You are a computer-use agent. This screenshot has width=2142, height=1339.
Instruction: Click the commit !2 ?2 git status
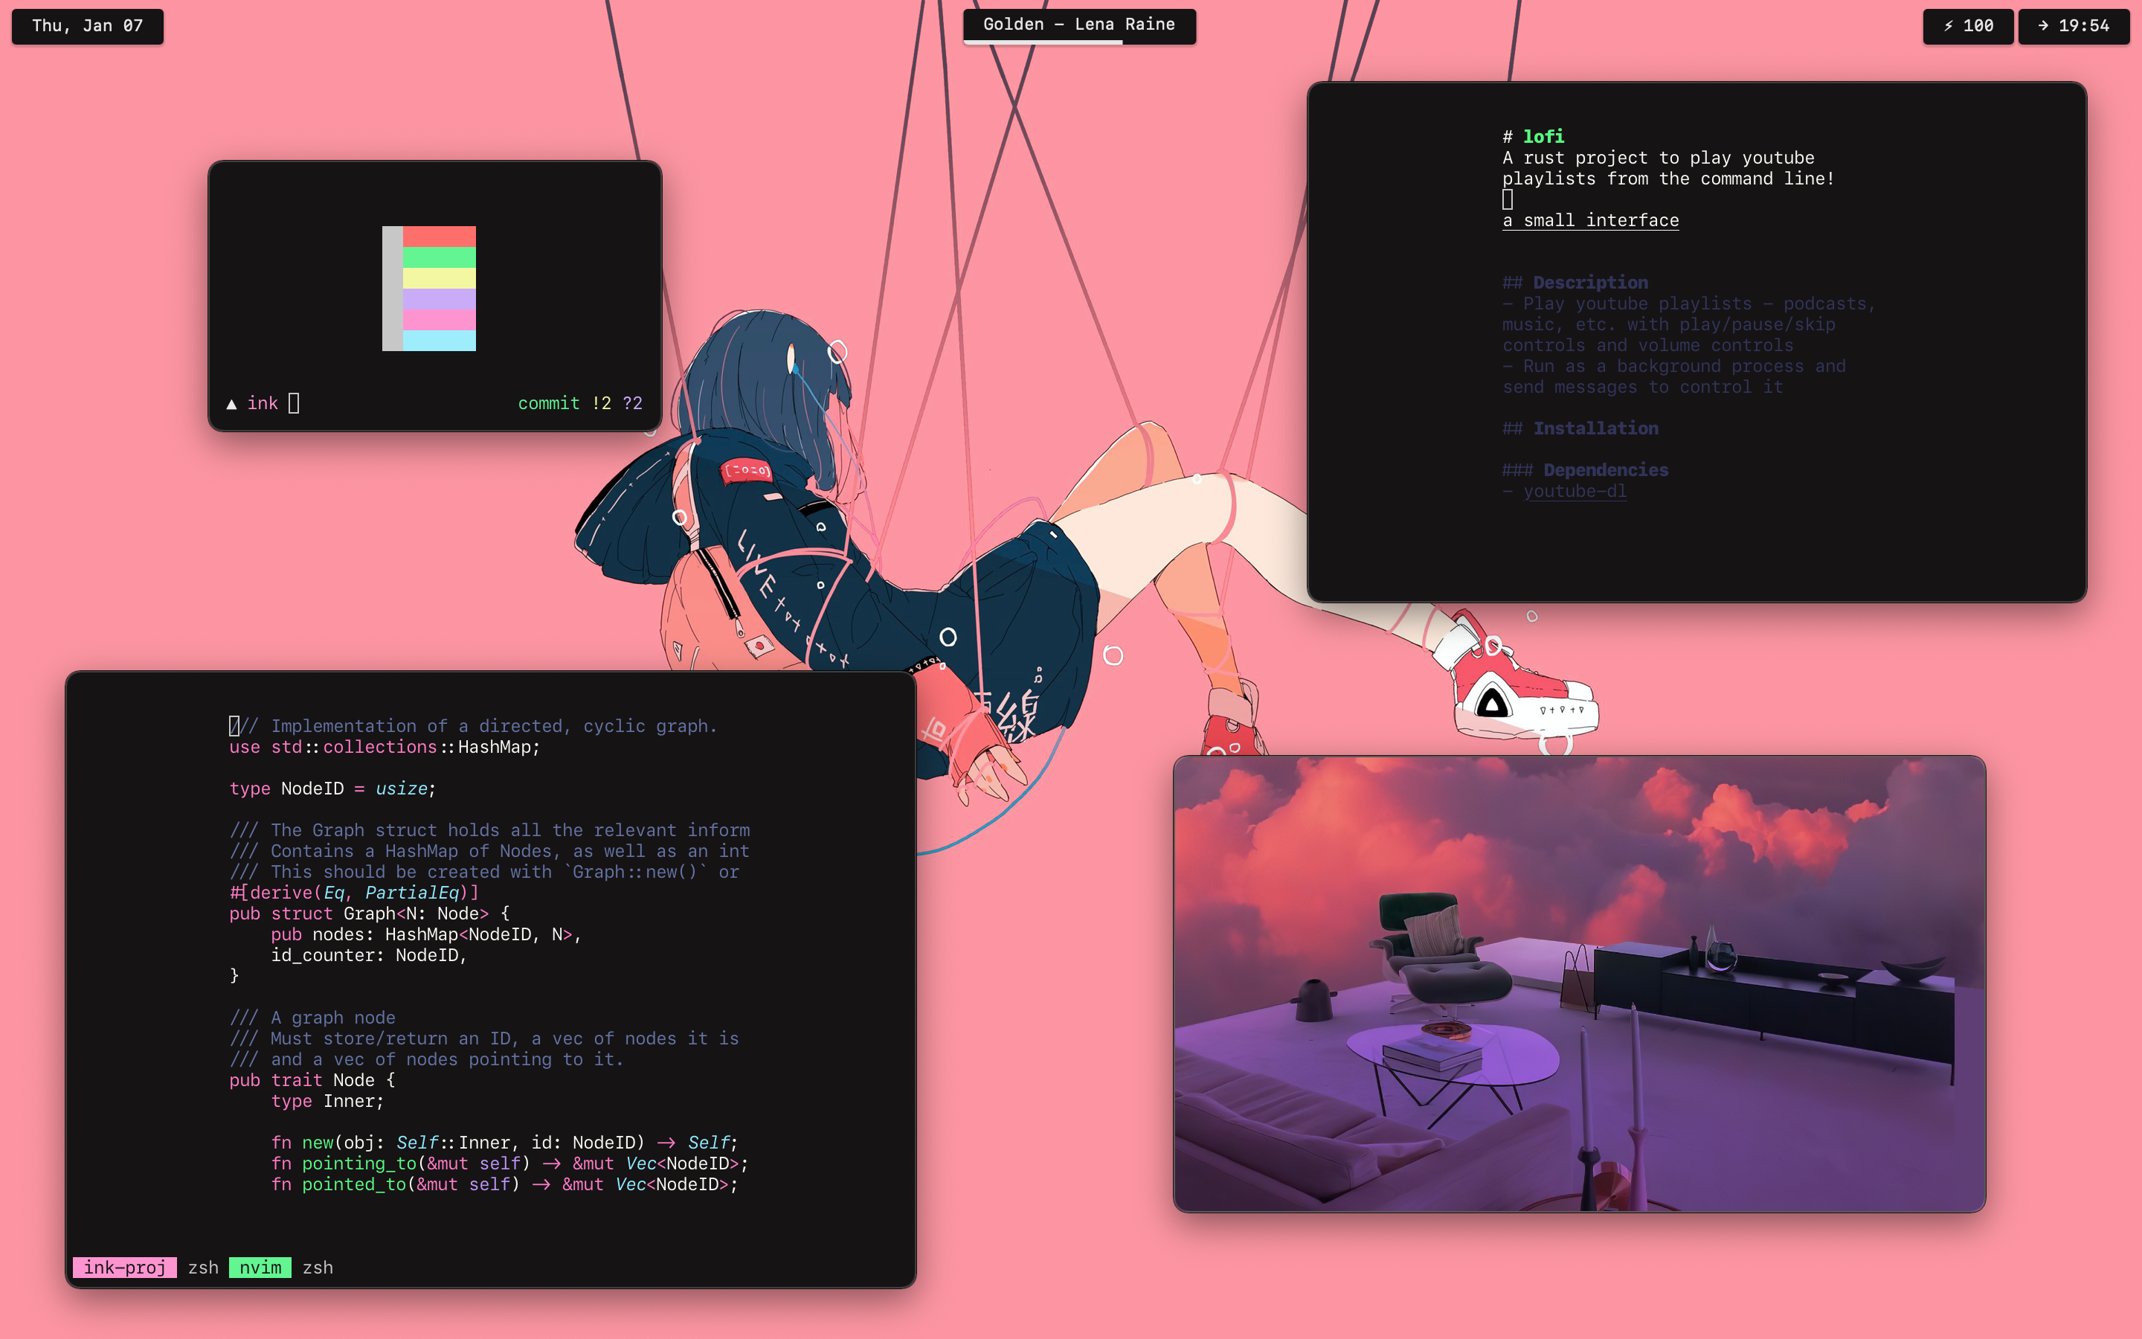pos(580,404)
